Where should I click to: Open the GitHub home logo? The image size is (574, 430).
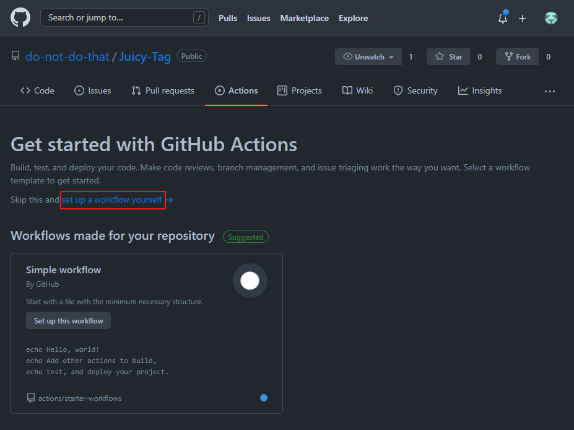point(20,17)
